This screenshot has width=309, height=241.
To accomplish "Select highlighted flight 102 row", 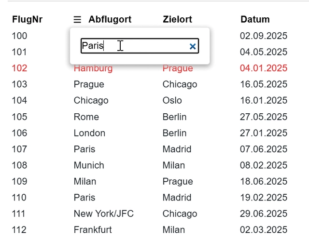I will (20, 68).
